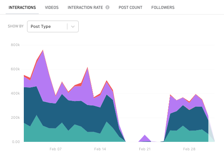The image size is (224, 158).
Task: Open the Post Type dropdown
Action: (53, 26)
